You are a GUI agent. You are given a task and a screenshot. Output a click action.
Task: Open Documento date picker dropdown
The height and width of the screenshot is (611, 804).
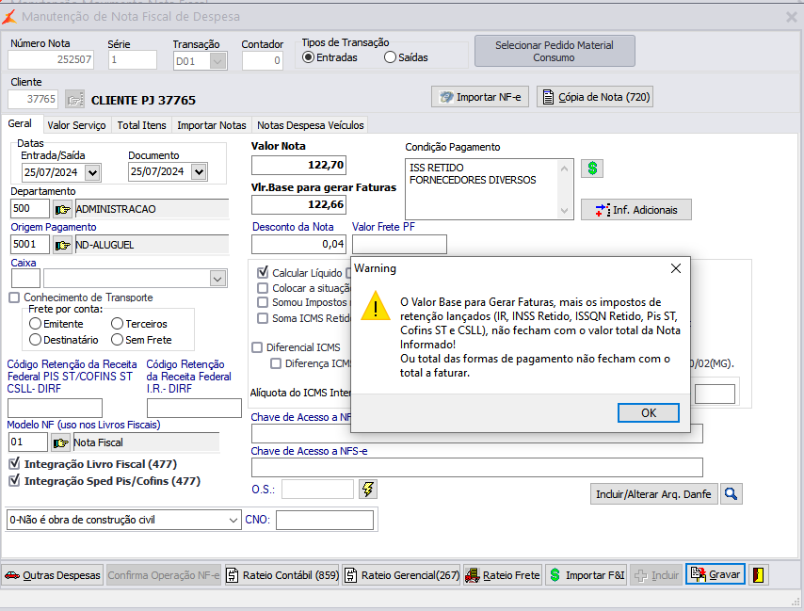(x=199, y=171)
